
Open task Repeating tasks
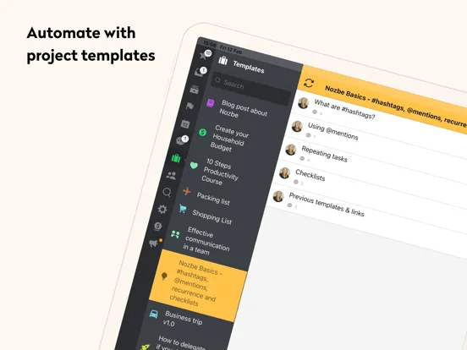click(324, 154)
